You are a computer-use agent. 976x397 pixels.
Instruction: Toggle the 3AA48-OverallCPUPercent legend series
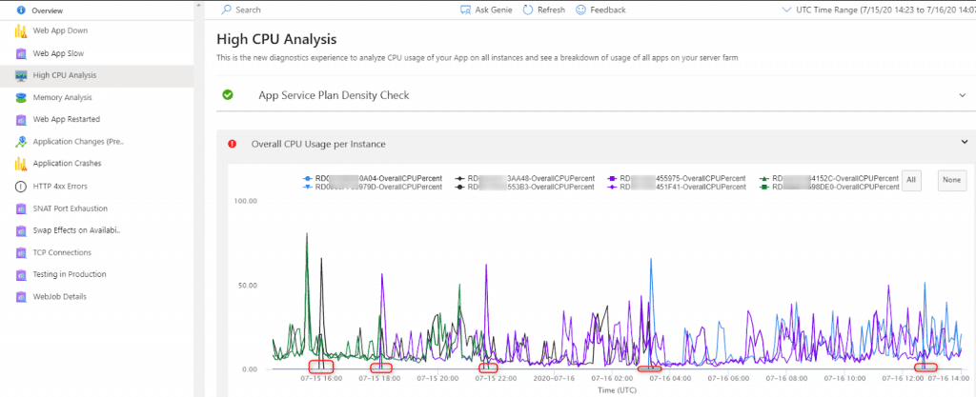[x=525, y=178]
